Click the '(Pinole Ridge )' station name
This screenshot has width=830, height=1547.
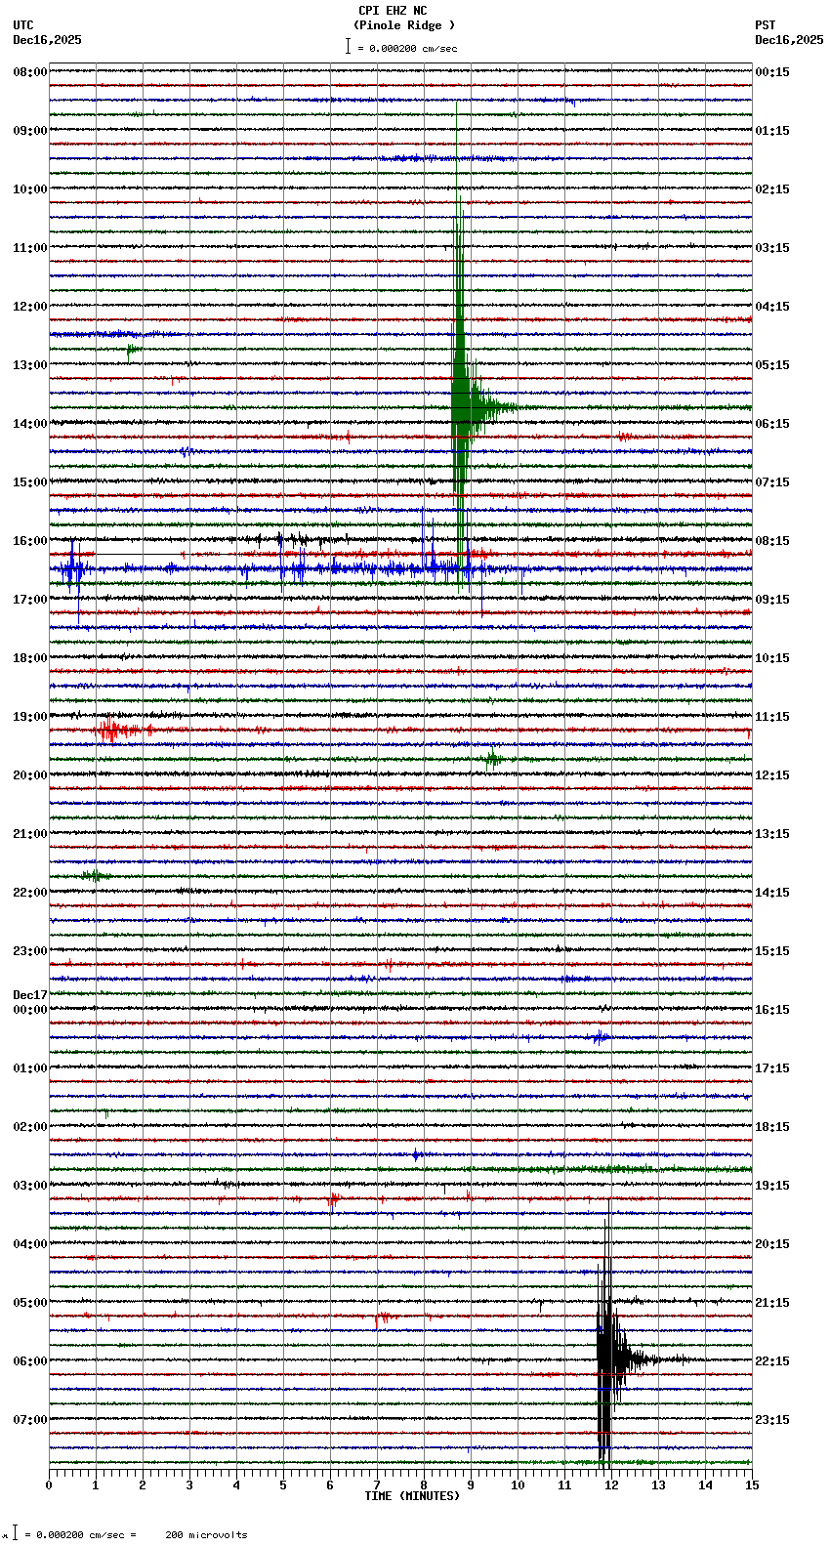pyautogui.click(x=404, y=25)
